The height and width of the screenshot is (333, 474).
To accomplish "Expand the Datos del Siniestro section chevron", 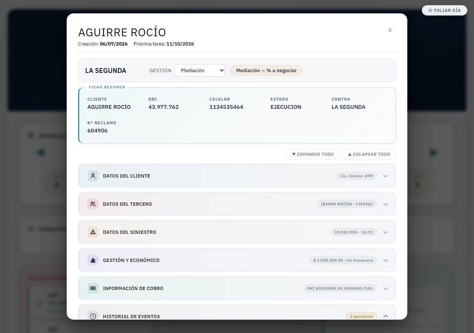I will [x=385, y=232].
